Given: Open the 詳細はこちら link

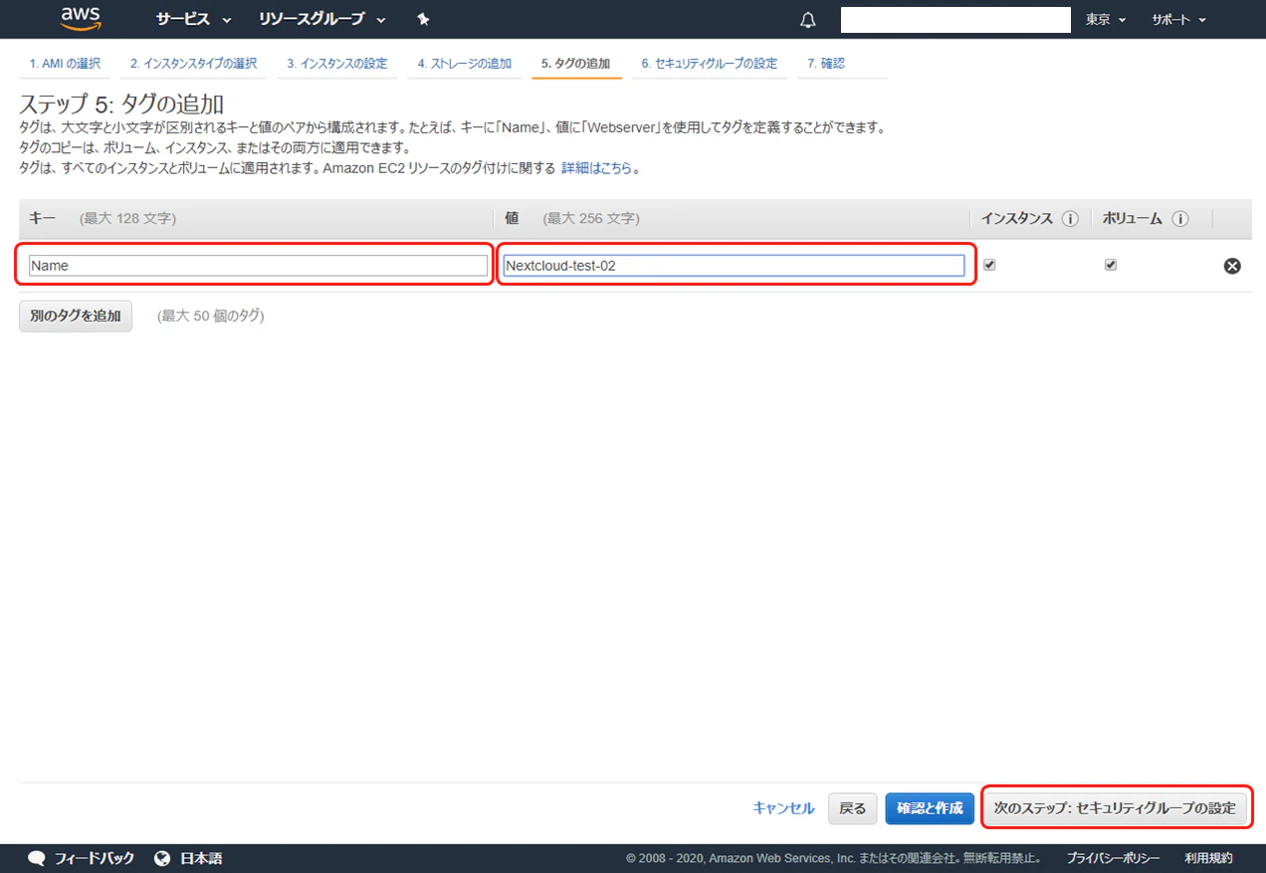Looking at the screenshot, I should pos(596,168).
